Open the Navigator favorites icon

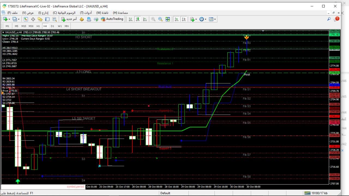pyautogui.click(x=40, y=19)
